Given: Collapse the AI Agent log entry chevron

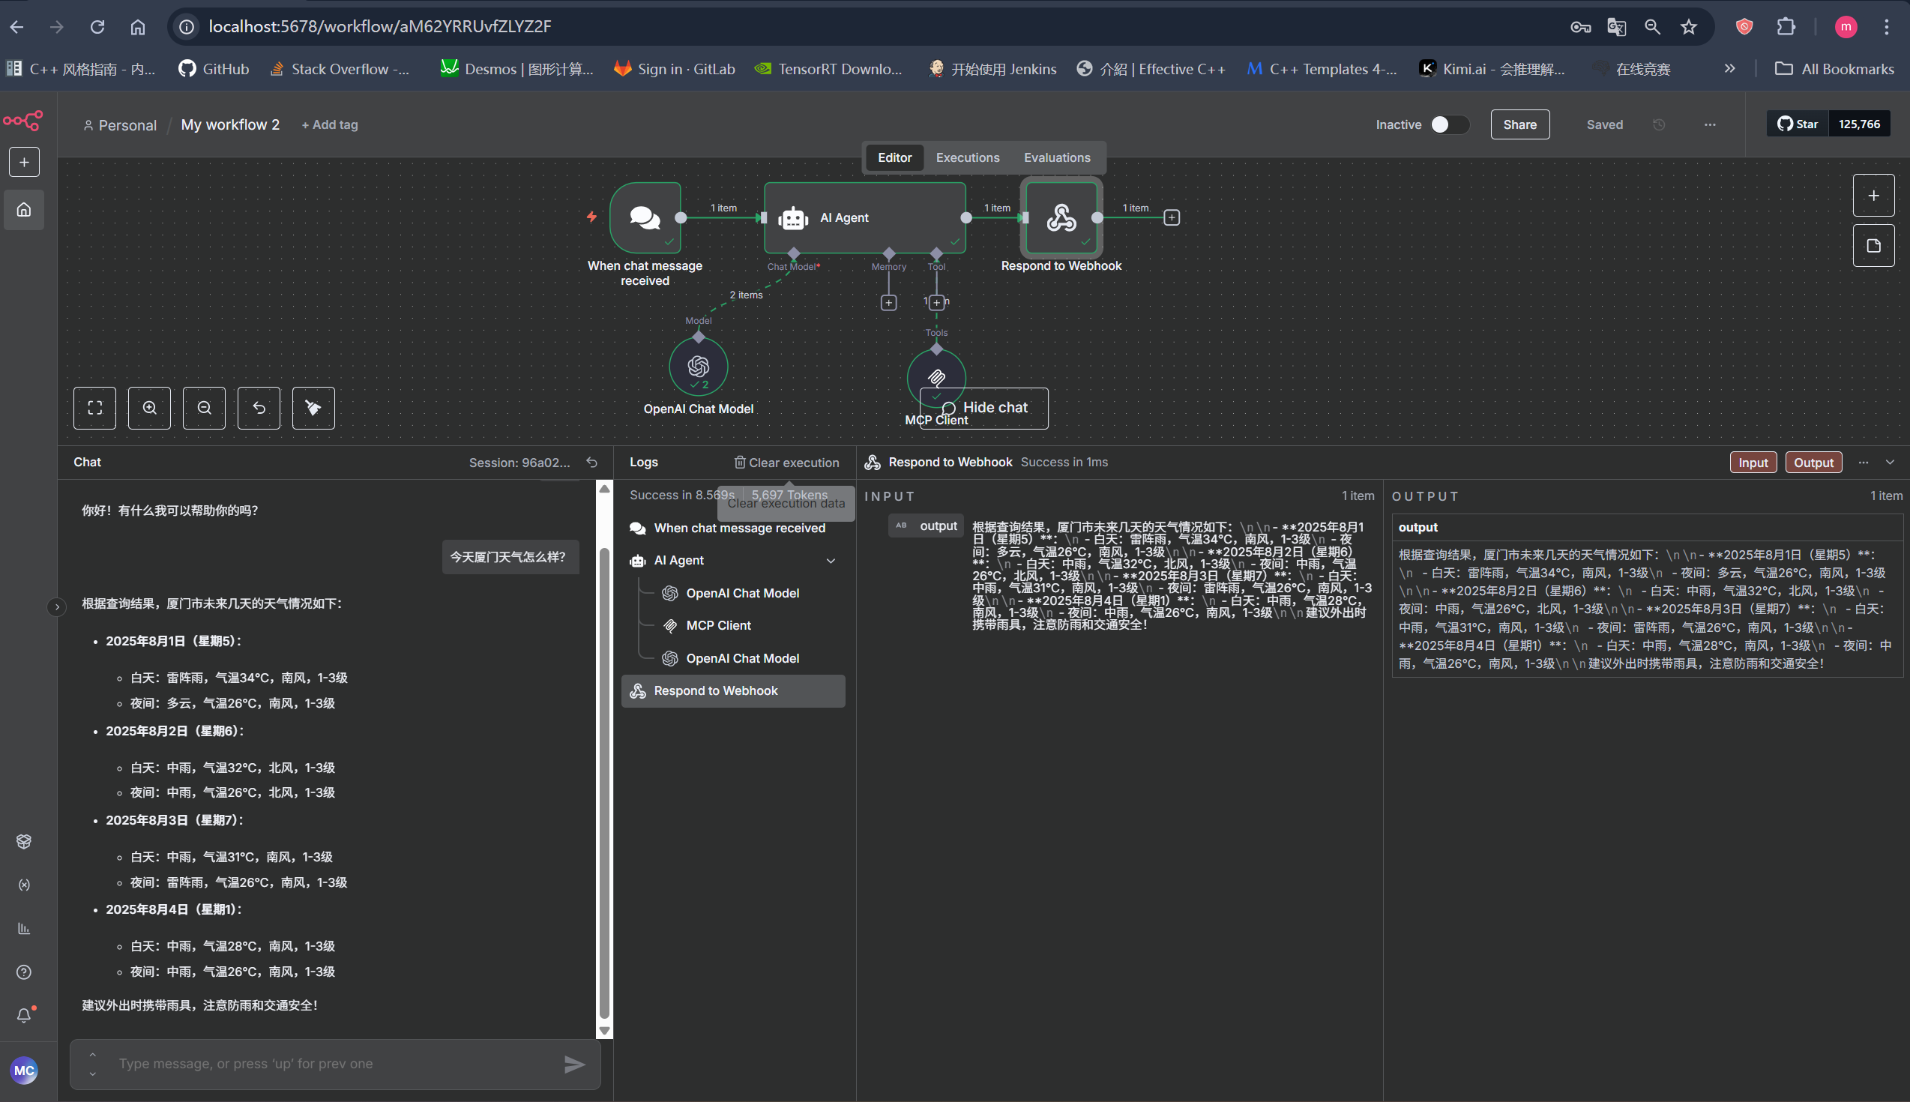Looking at the screenshot, I should coord(831,561).
